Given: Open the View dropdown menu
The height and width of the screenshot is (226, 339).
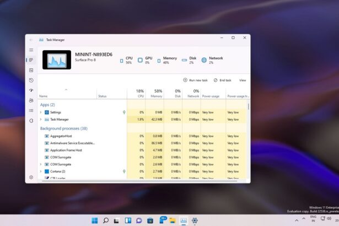Looking at the screenshot, I should 242,80.
